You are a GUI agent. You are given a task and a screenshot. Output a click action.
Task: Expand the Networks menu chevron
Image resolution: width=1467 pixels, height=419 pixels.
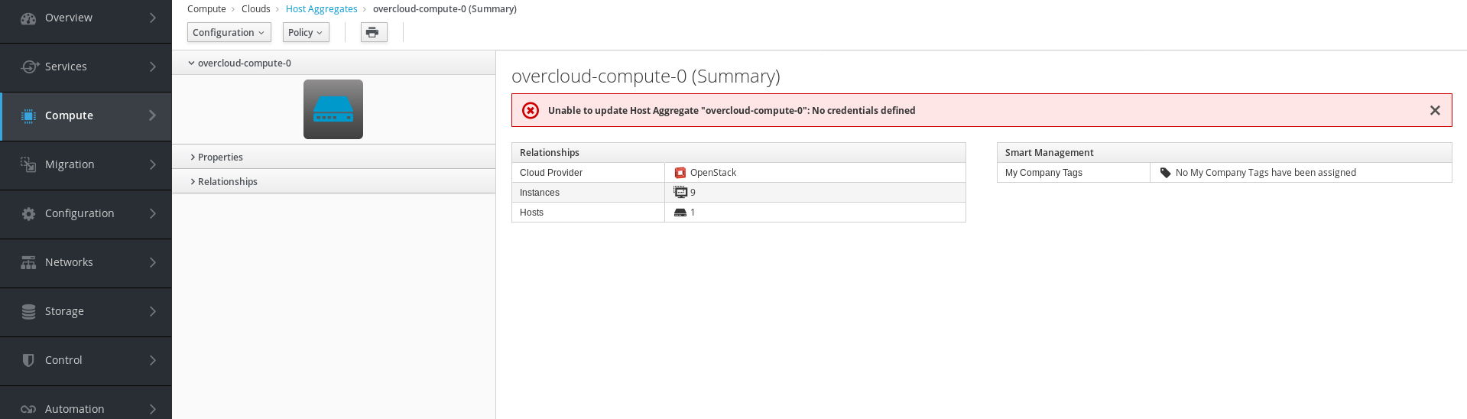153,262
